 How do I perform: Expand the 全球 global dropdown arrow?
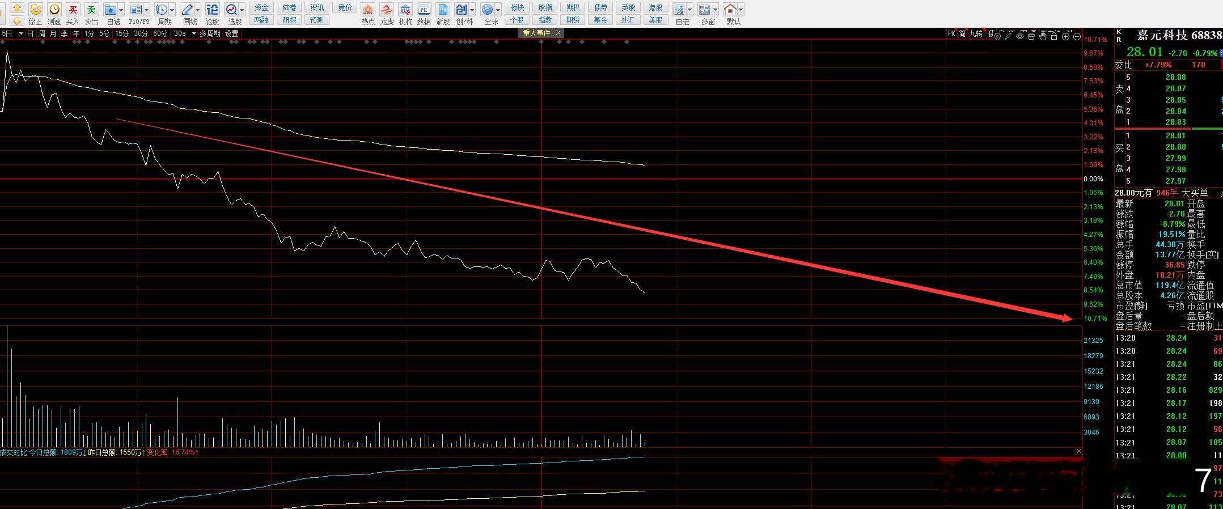[498, 10]
